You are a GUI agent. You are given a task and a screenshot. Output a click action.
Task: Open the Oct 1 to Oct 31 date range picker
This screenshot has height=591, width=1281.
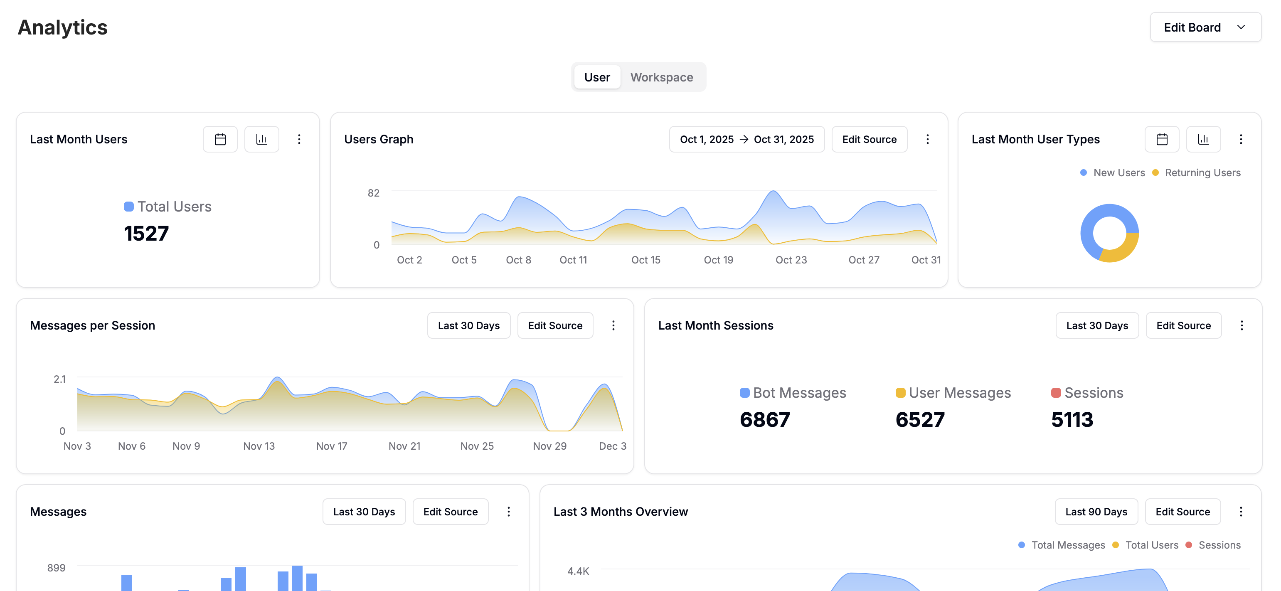click(746, 139)
